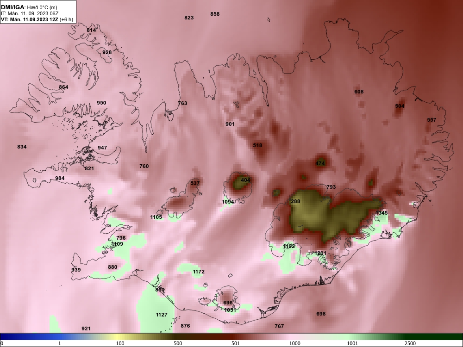Select the 763 map label
The width and height of the screenshot is (463, 347).
point(182,103)
